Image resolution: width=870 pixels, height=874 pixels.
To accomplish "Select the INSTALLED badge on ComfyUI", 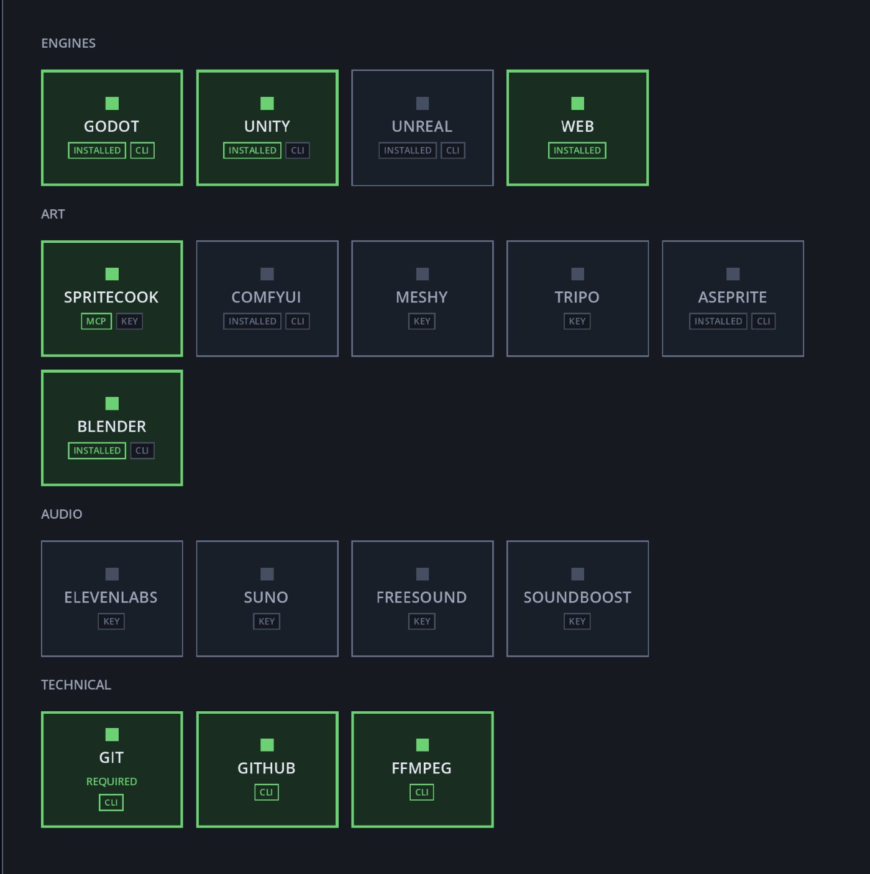I will [x=252, y=321].
